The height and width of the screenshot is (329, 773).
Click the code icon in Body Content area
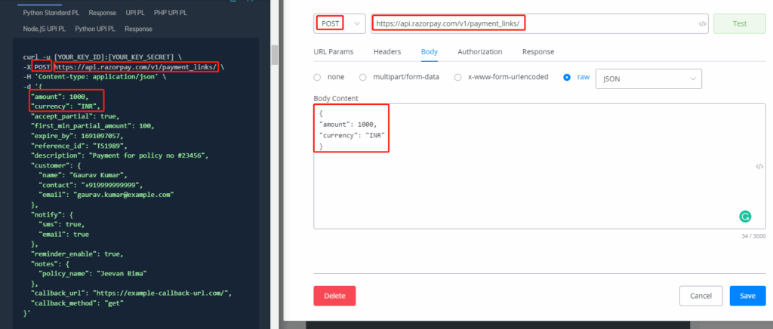pyautogui.click(x=759, y=167)
